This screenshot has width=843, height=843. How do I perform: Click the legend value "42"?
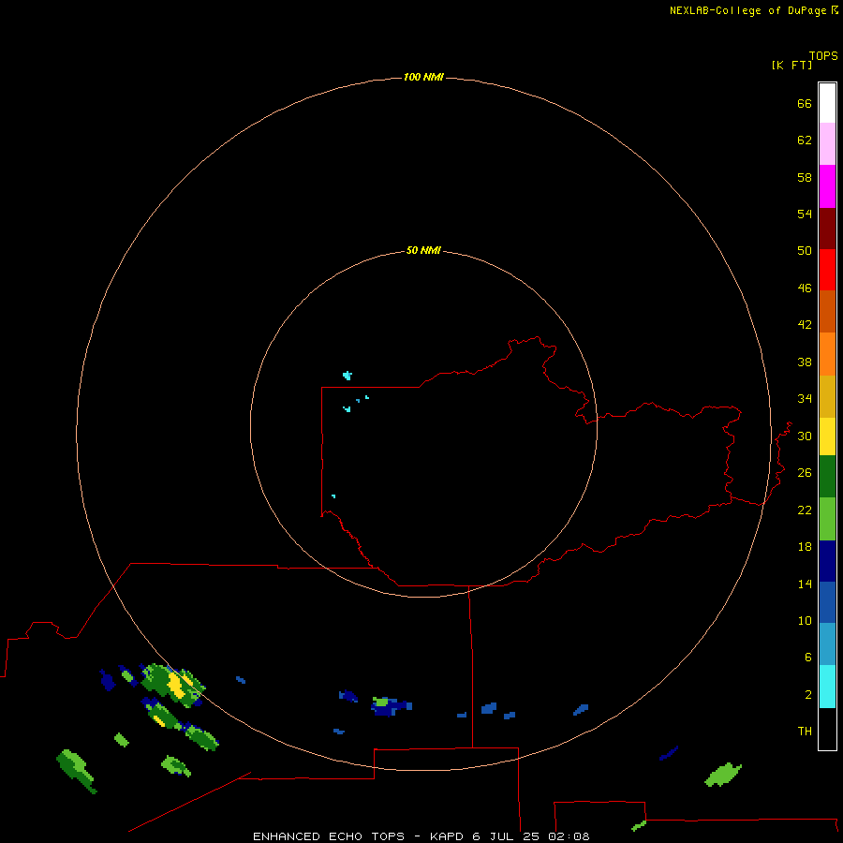coord(805,325)
